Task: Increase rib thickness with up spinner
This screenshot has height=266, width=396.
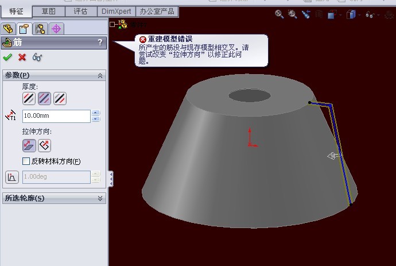Action: [x=96, y=113]
